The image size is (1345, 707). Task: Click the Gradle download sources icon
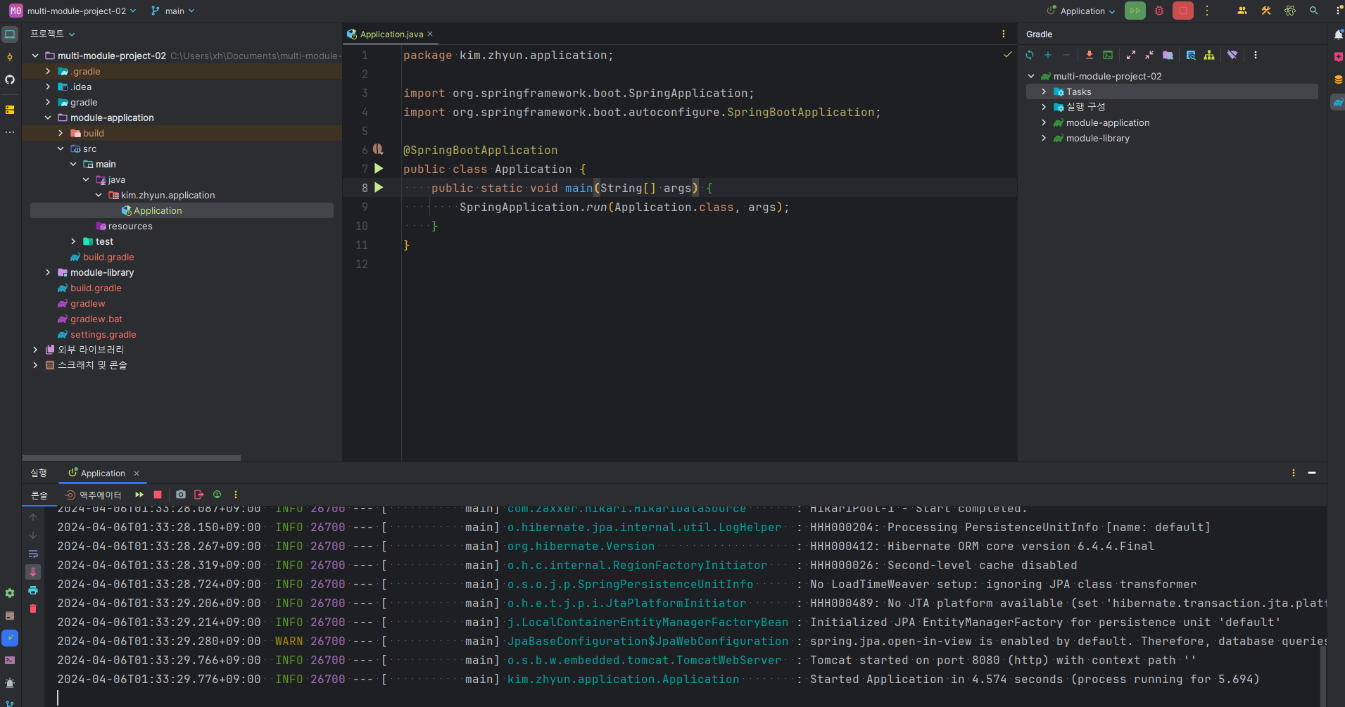coord(1090,55)
